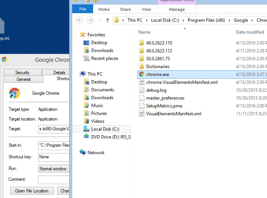Open the Home ribbon tab

click(x=104, y=9)
